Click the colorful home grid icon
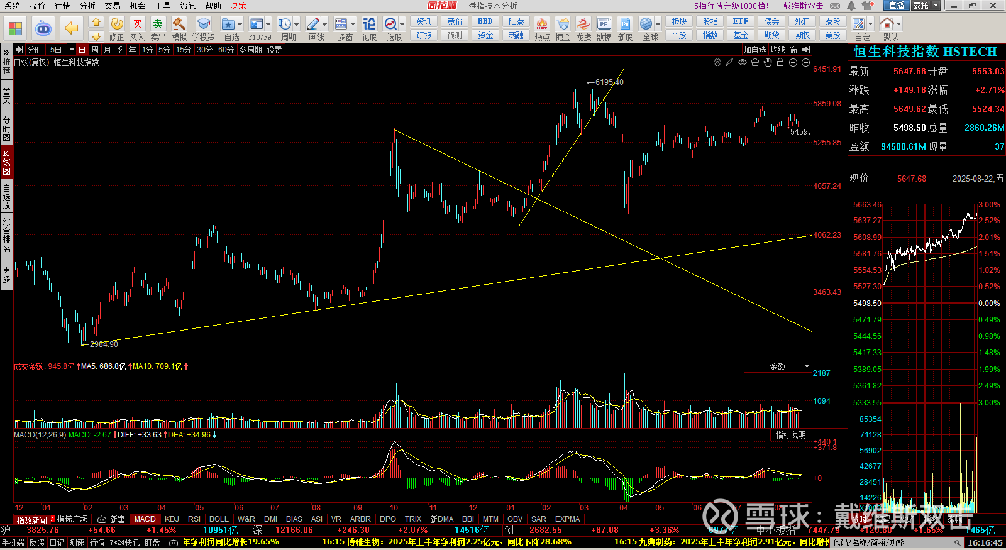Image resolution: width=1006 pixels, height=550 pixels. [15, 28]
